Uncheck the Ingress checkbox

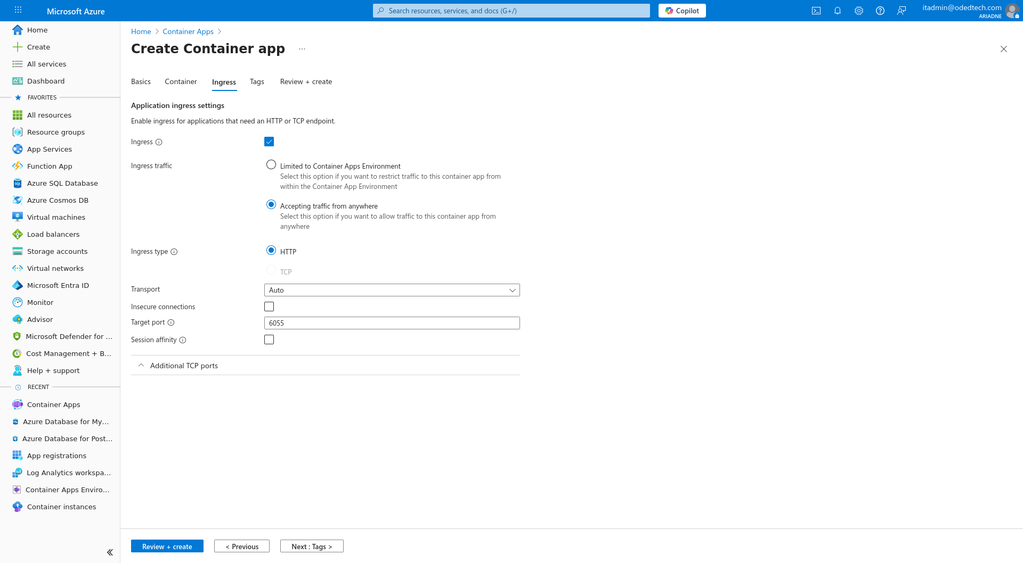(269, 142)
